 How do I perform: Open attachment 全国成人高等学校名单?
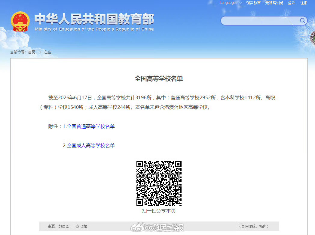(90, 146)
